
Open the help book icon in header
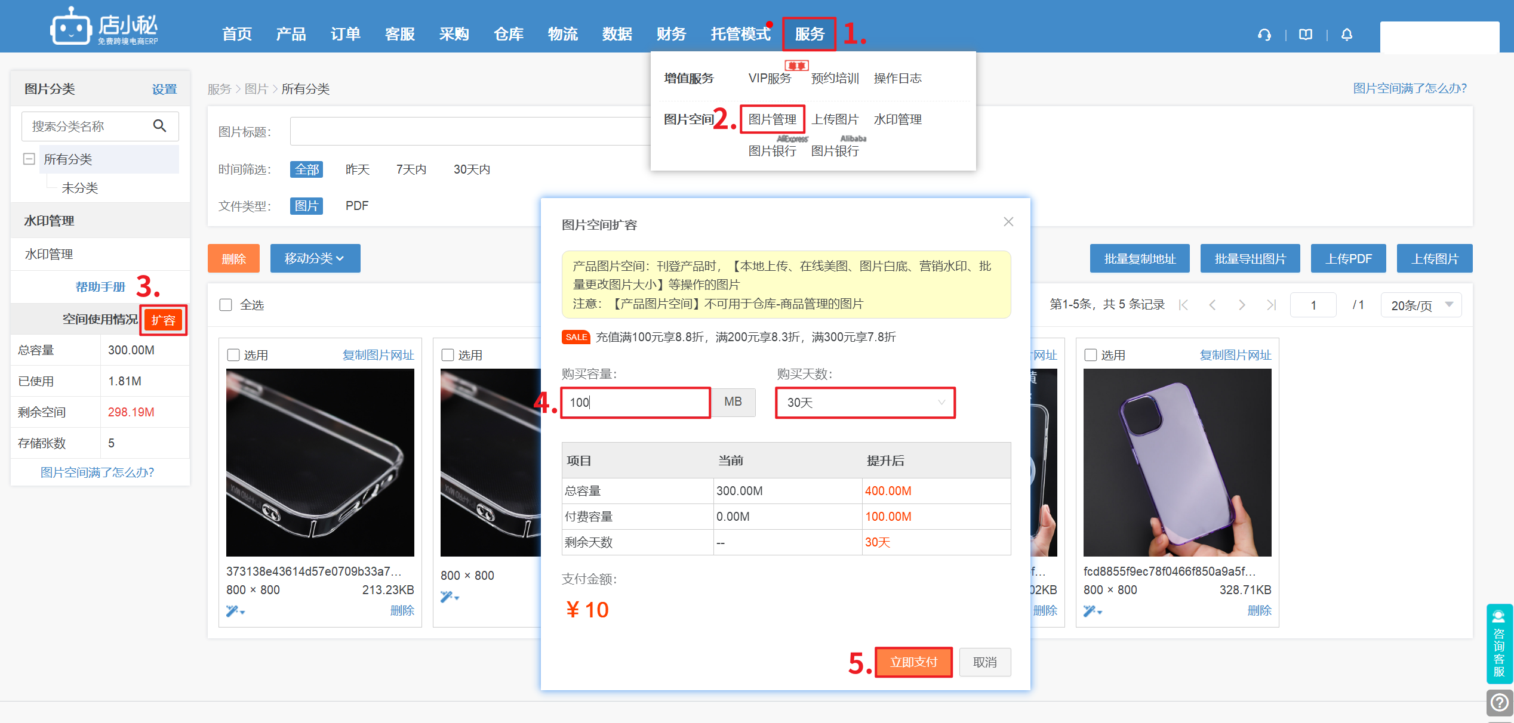click(1306, 35)
